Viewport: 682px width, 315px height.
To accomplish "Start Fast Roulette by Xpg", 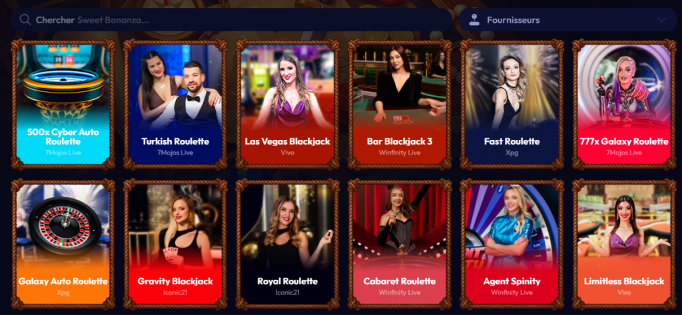I will pos(512,105).
